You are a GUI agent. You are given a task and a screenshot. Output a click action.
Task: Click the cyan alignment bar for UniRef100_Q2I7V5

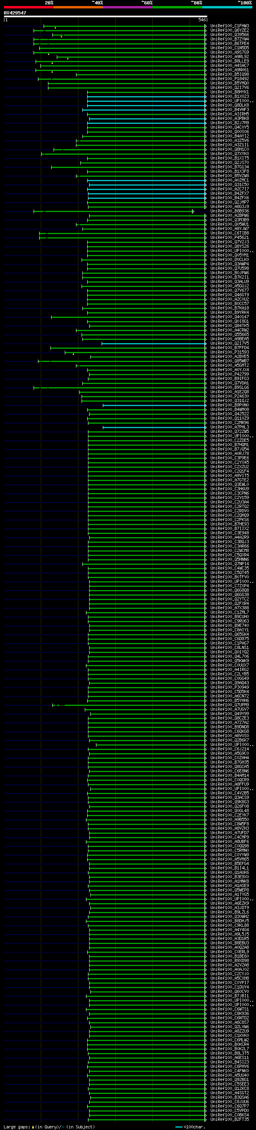[154, 344]
